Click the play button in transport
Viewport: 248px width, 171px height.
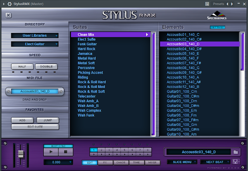51,152
